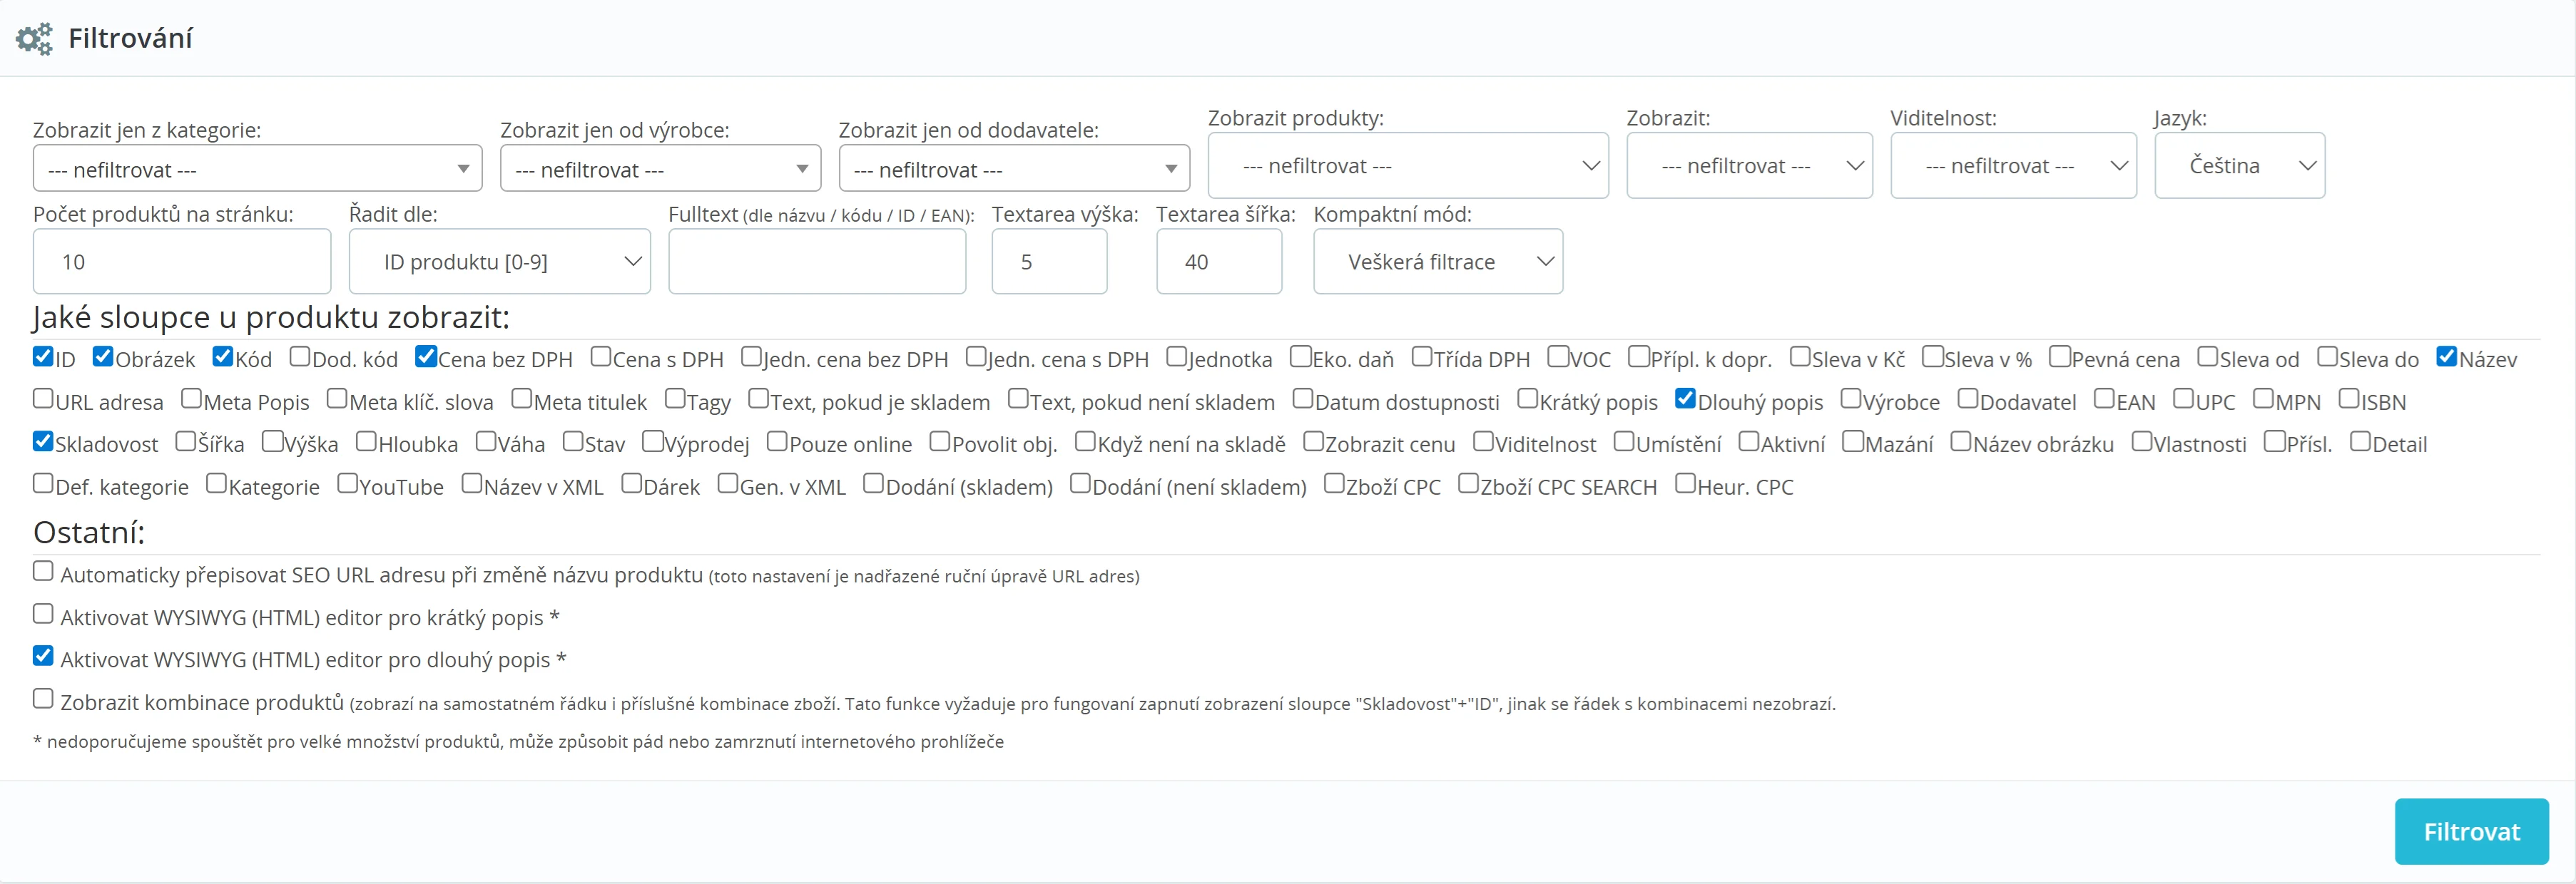Open the category filter dropdown
This screenshot has height=884, width=2576.
(257, 169)
